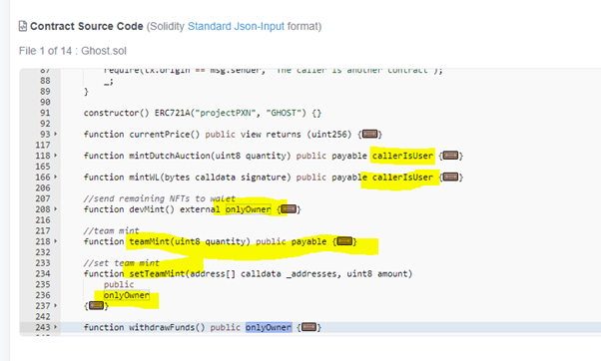Click "returns (uint256)" on line 93
Screen dimensions: 601x361
coord(308,135)
